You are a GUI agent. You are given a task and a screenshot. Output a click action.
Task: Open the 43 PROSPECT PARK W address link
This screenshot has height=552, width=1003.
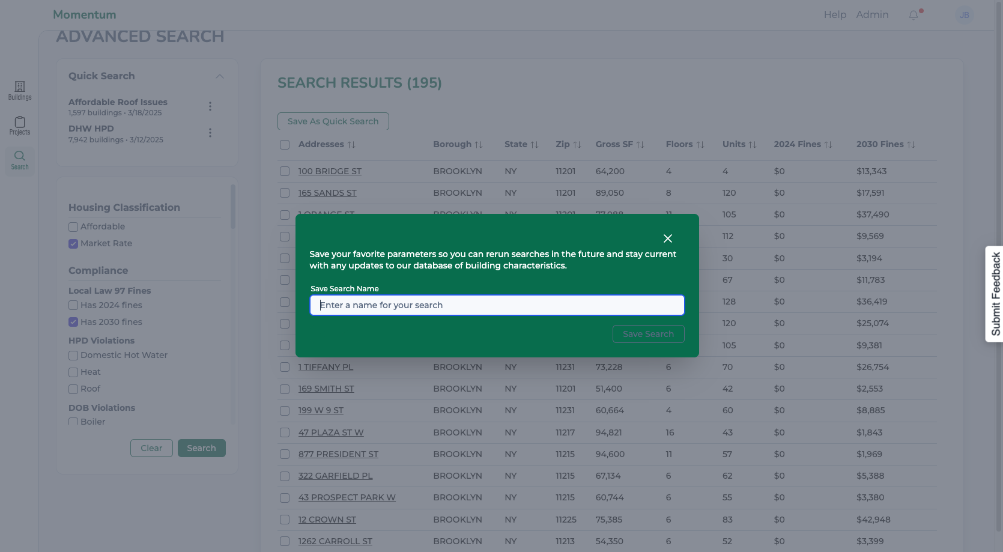(347, 497)
